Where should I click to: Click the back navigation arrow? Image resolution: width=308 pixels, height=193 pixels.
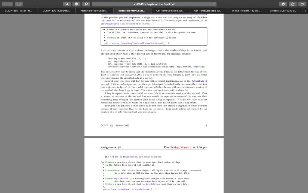(x=4, y=4)
